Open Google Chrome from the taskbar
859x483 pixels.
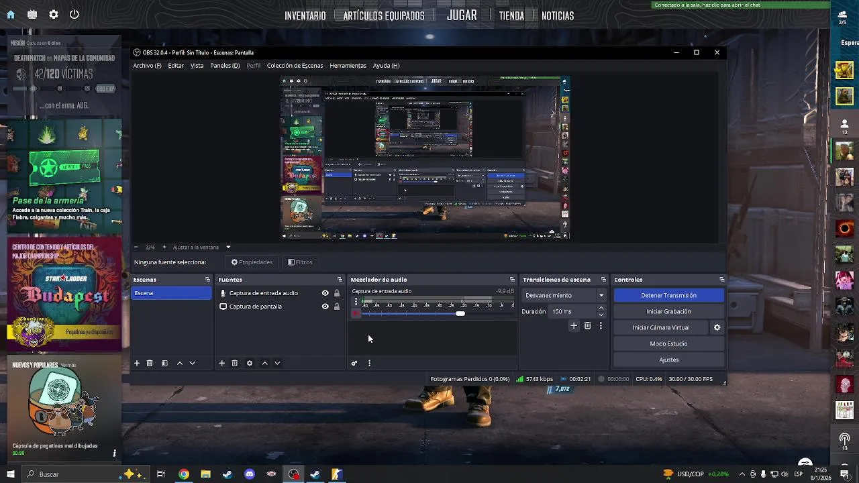tap(183, 474)
